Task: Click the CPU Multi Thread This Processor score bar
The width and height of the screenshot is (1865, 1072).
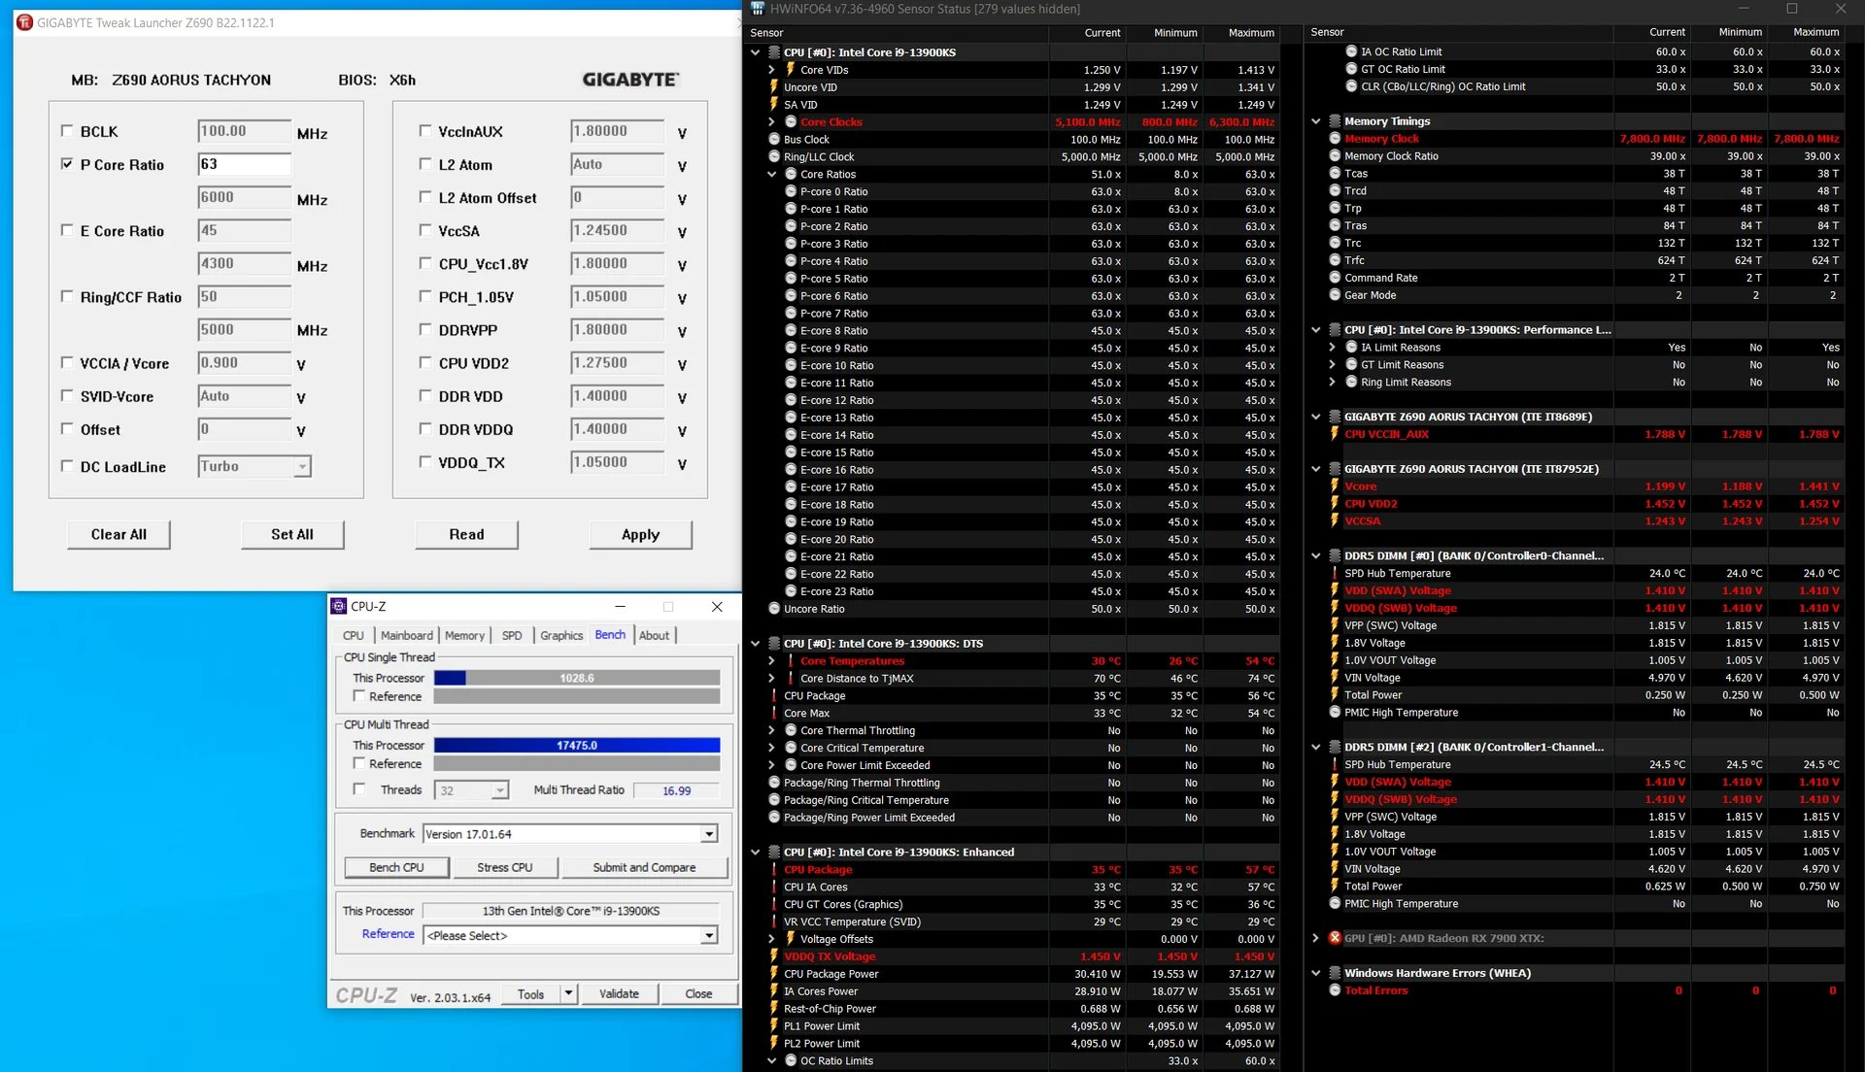Action: coord(577,746)
